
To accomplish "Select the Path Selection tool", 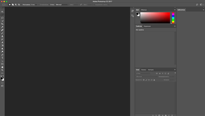I will coord(2,61).
